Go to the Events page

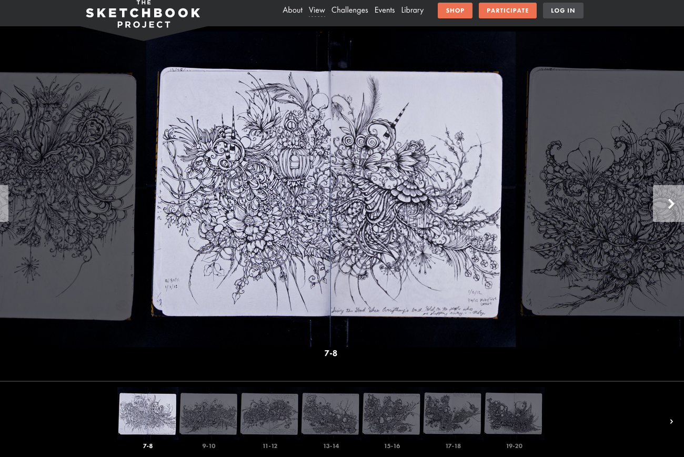coord(385,10)
